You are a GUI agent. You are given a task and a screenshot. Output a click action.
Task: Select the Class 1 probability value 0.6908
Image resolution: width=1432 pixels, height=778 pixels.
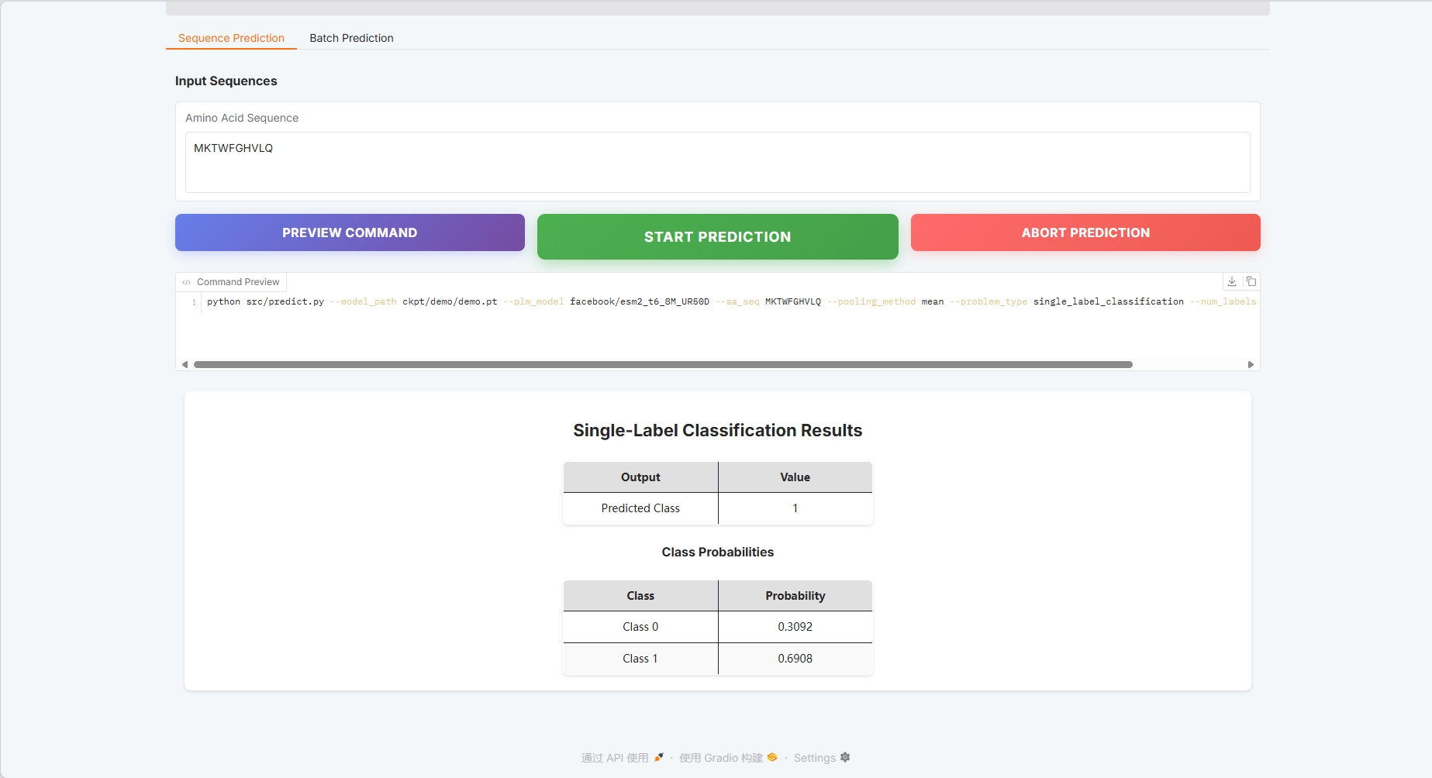click(x=795, y=659)
